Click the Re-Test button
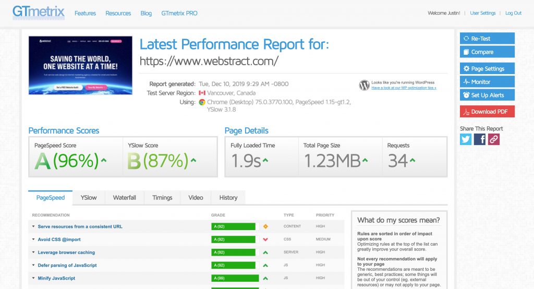534x289 pixels. click(x=487, y=39)
